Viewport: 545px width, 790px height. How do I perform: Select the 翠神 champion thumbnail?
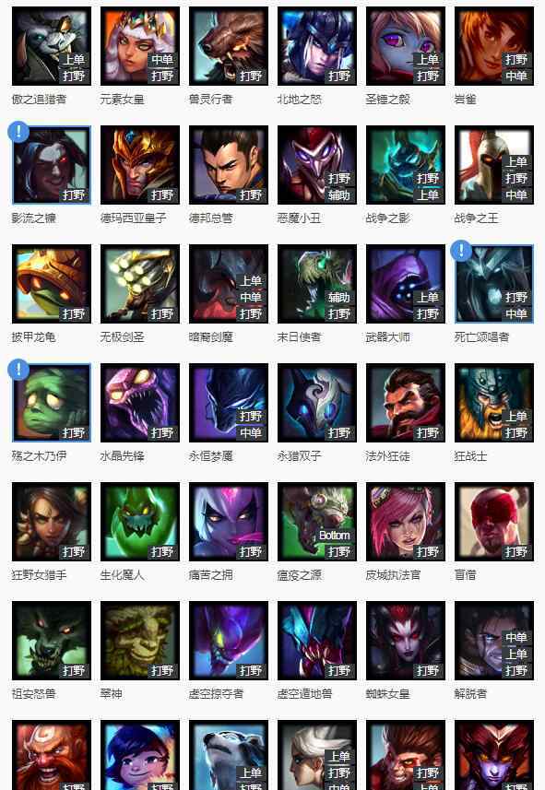pyautogui.click(x=140, y=641)
